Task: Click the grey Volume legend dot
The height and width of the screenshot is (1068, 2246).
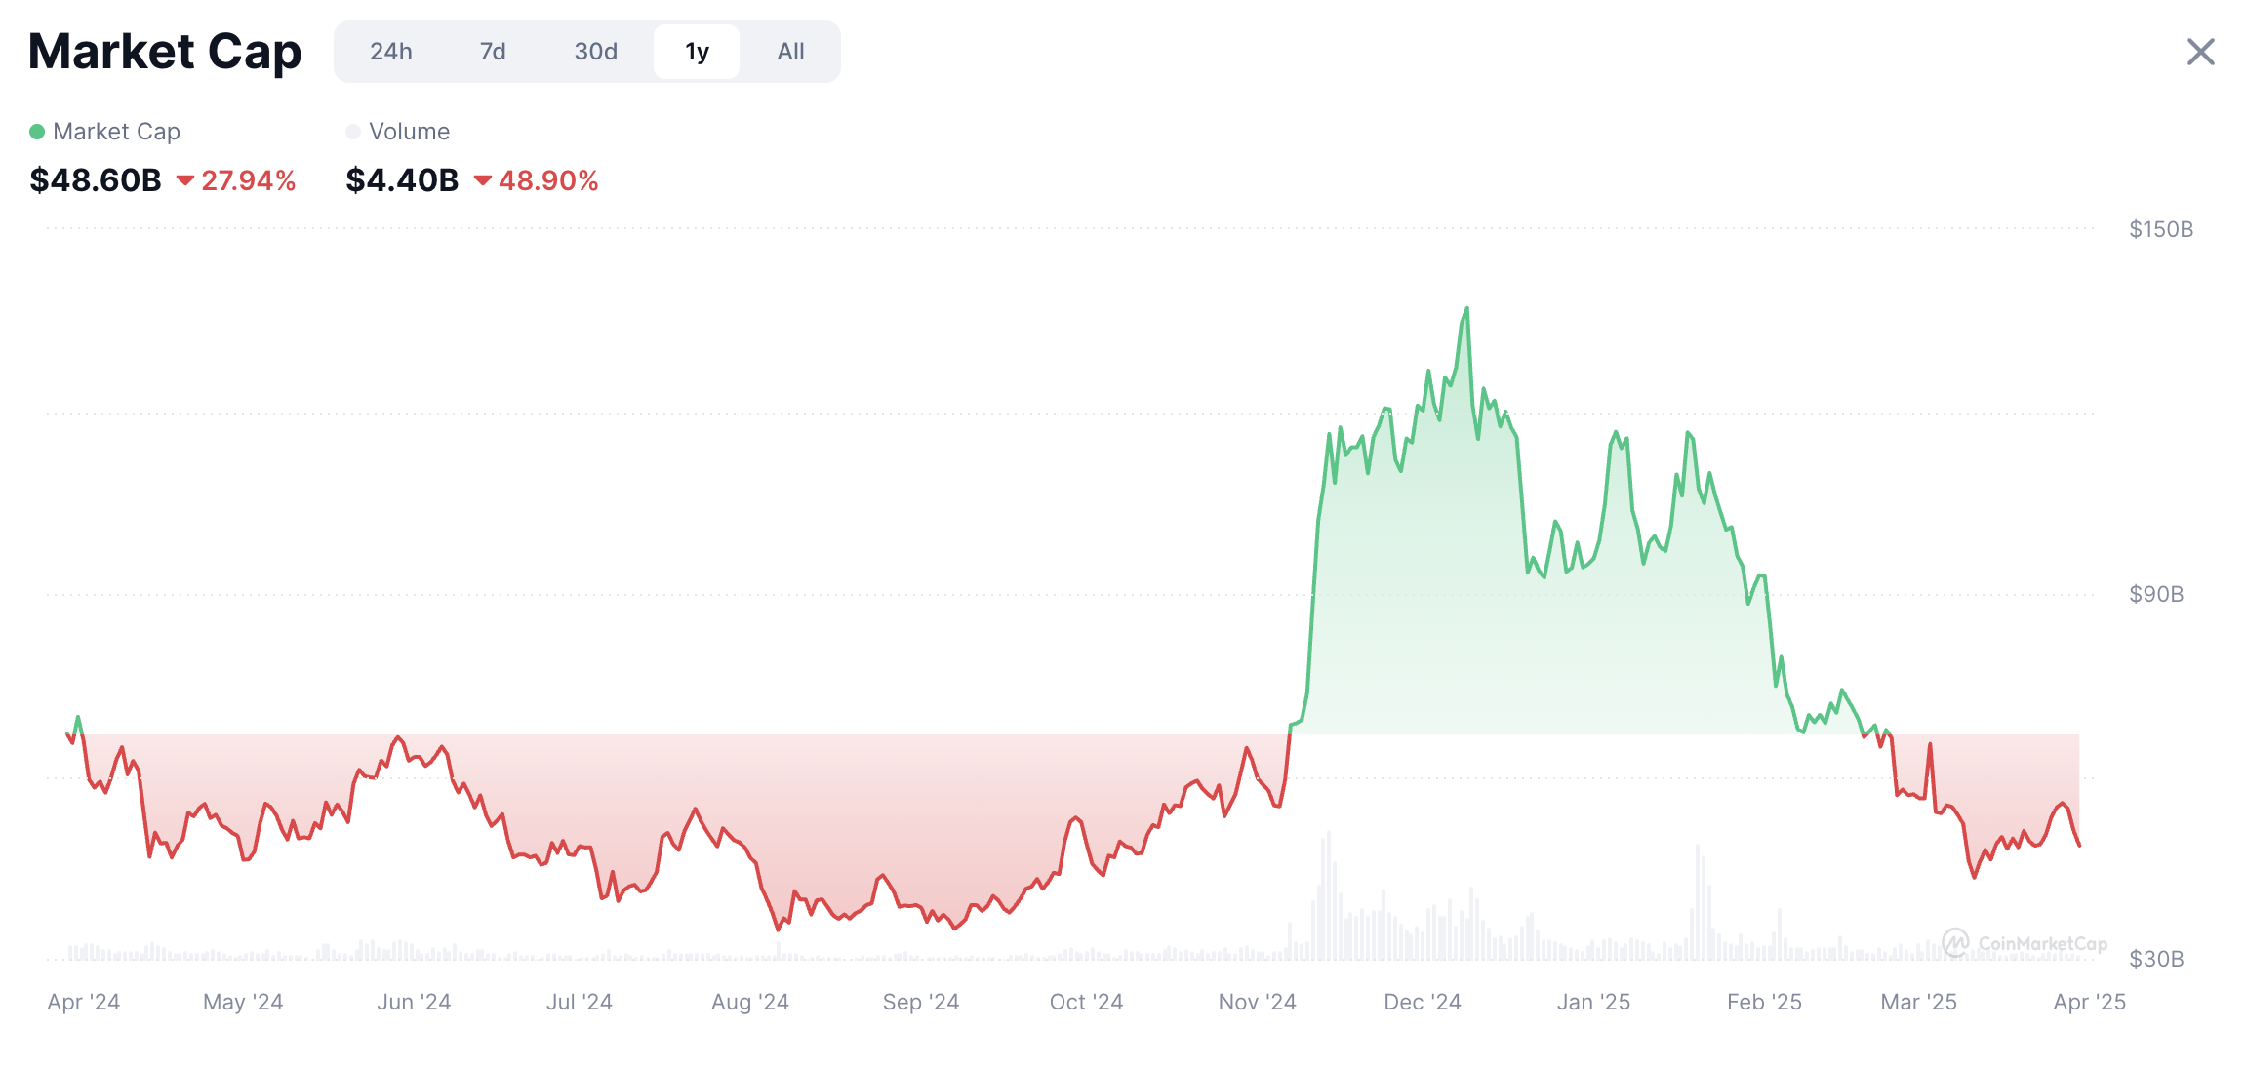Action: pyautogui.click(x=353, y=131)
